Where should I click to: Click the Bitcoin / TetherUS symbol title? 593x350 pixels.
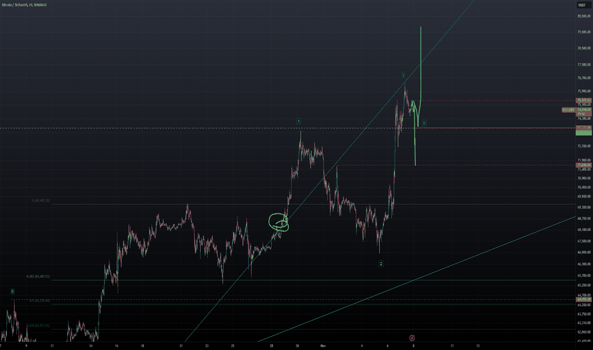(x=24, y=5)
